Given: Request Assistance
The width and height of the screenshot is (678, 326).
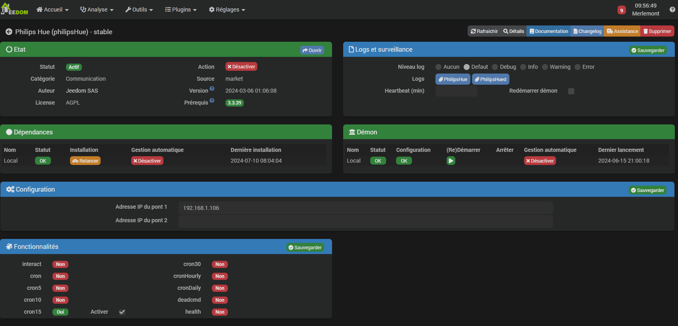Looking at the screenshot, I should (622, 31).
